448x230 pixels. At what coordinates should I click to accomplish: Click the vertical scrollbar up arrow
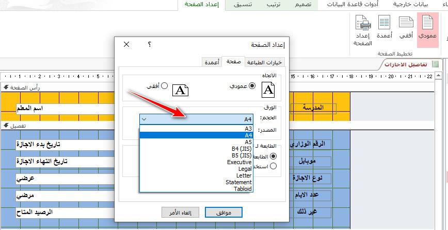pos(438,76)
